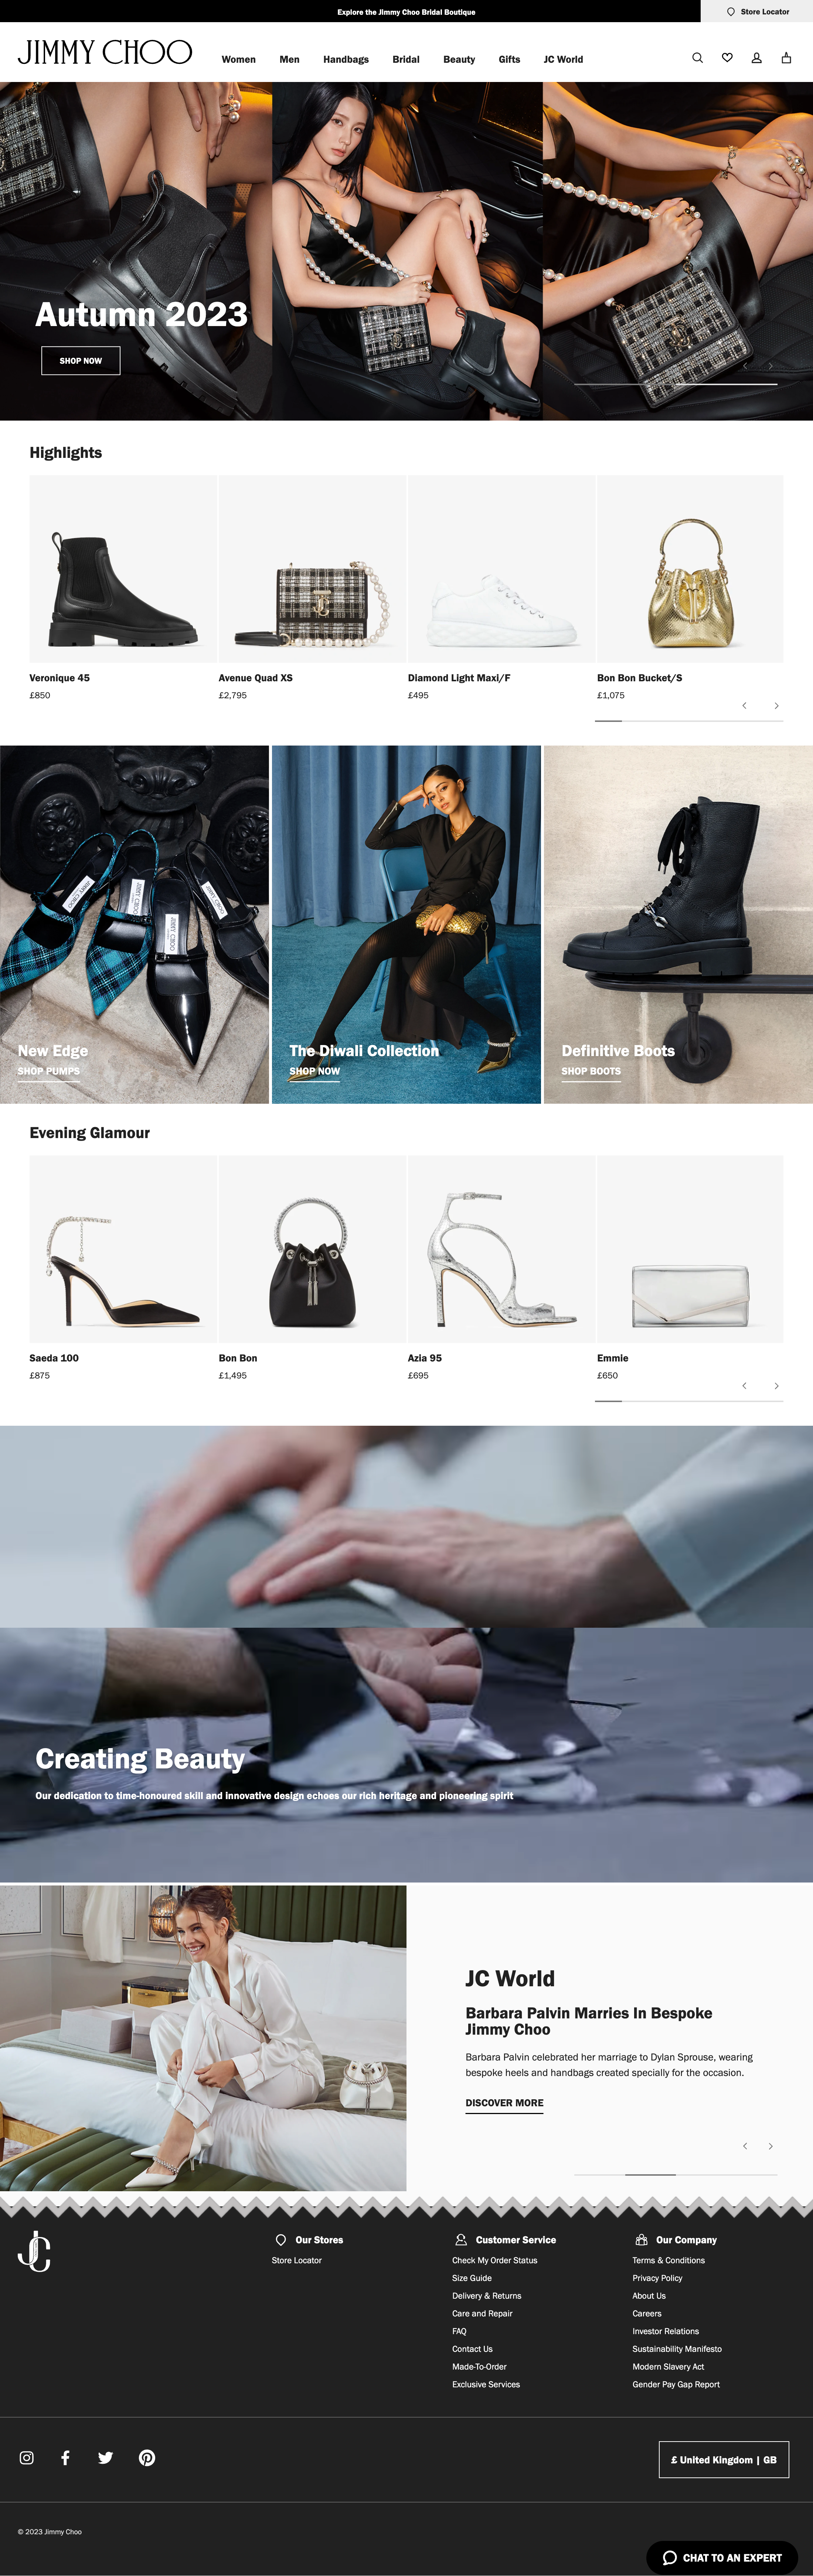Click the Jimmy Choo header logo

click(x=105, y=52)
